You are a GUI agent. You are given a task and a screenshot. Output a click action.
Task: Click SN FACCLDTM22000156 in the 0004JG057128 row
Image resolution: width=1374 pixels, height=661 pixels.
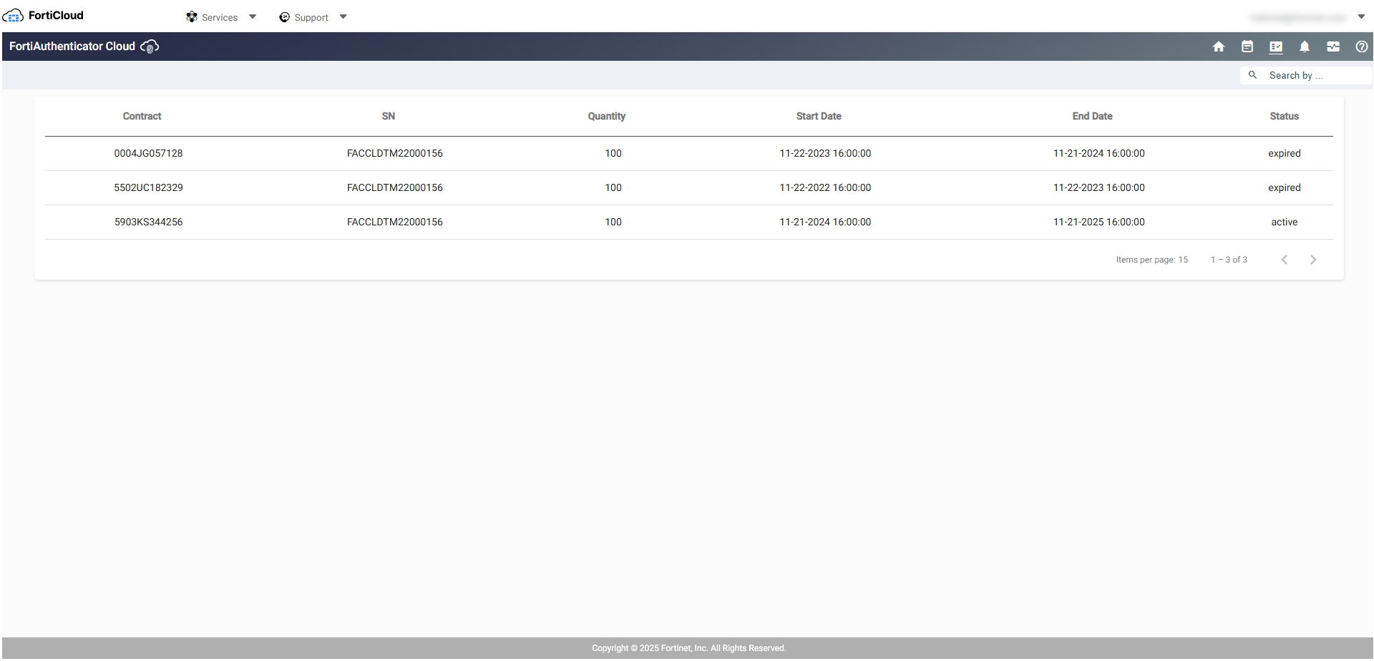point(395,153)
